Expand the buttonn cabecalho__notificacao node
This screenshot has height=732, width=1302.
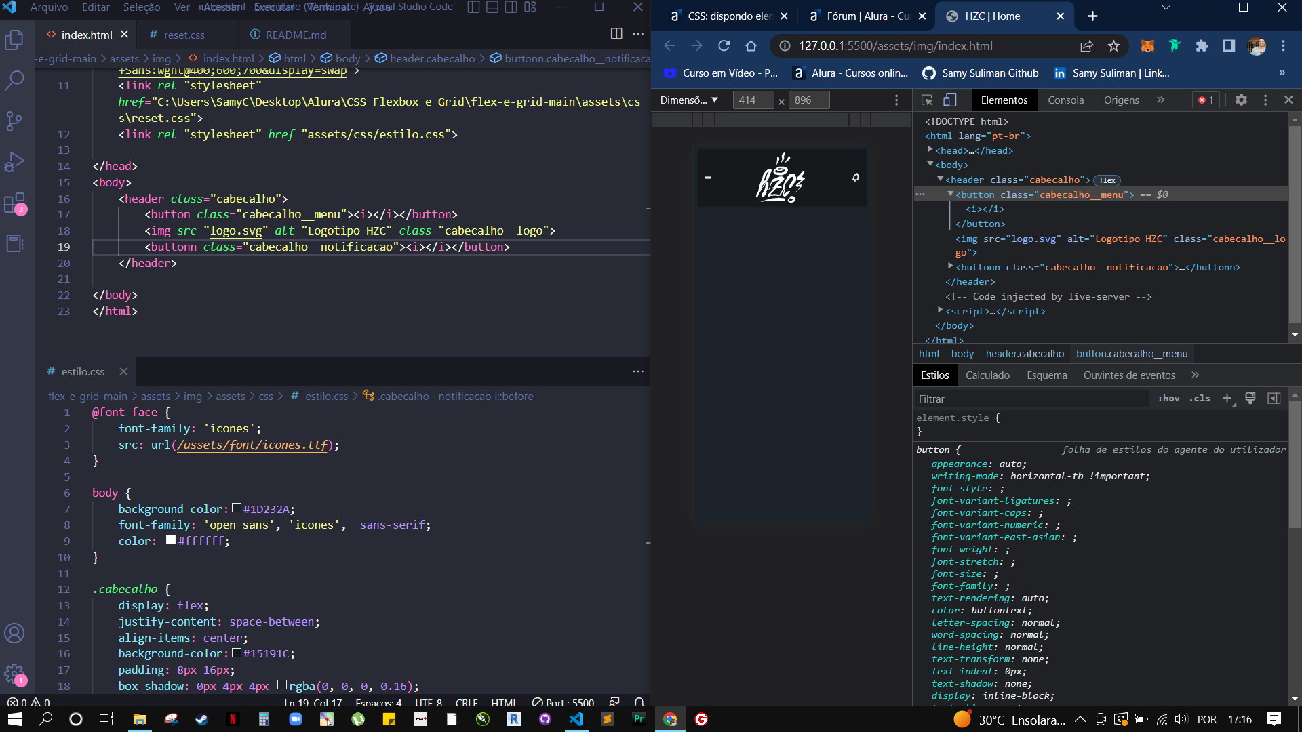point(951,266)
